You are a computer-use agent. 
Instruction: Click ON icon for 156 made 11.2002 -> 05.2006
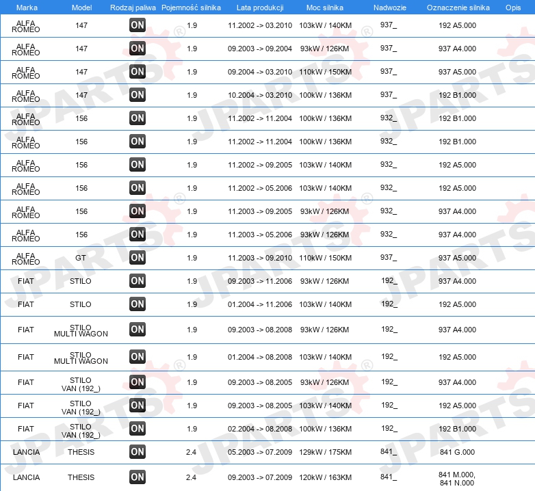(138, 187)
